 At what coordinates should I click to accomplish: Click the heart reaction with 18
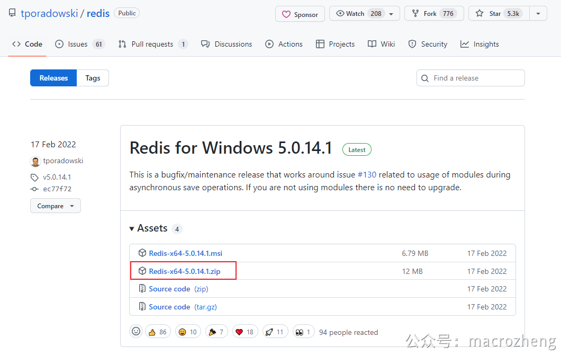(245, 332)
